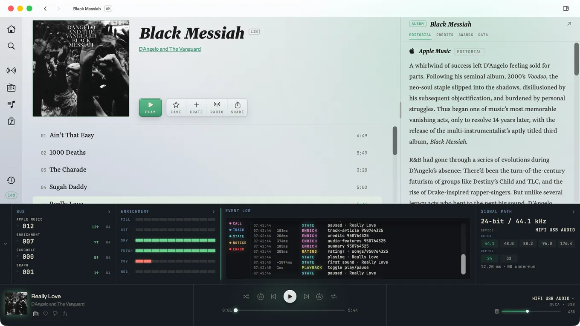Click the playback progress slider
The height and width of the screenshot is (326, 580).
coord(290,310)
